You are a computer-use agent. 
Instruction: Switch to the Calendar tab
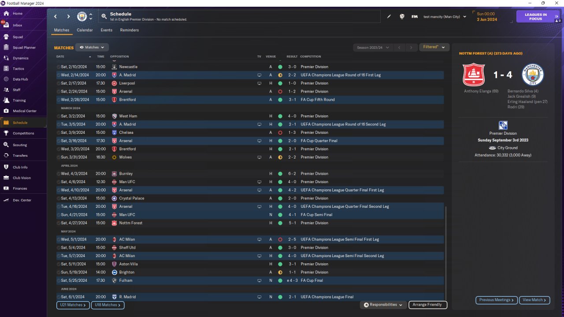click(x=85, y=30)
